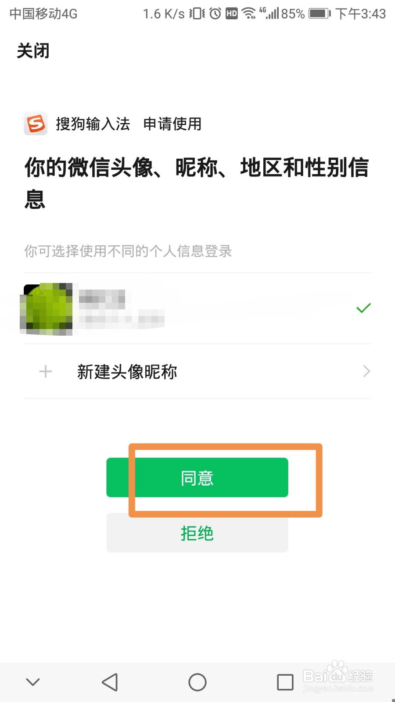Tap the Android back triangle icon
This screenshot has height=702, width=395.
point(110,682)
